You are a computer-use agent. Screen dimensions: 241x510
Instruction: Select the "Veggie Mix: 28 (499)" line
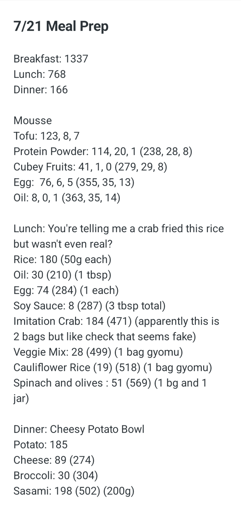click(98, 353)
